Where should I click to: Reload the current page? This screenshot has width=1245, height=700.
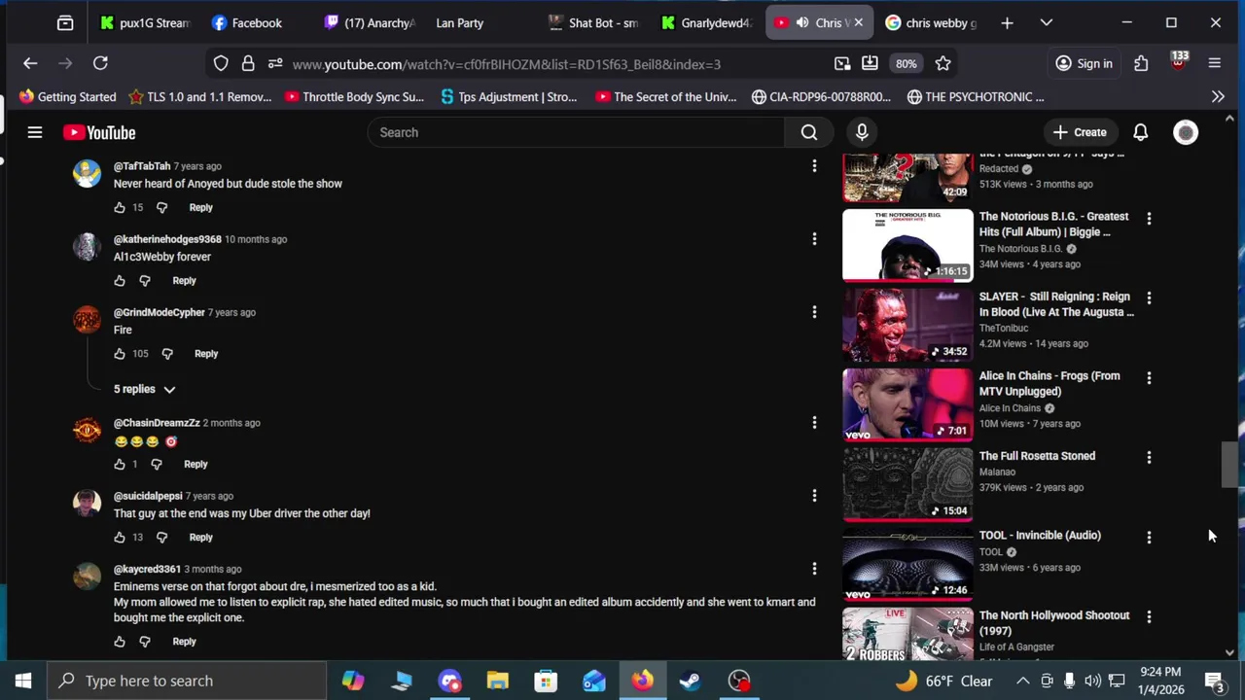(x=100, y=63)
